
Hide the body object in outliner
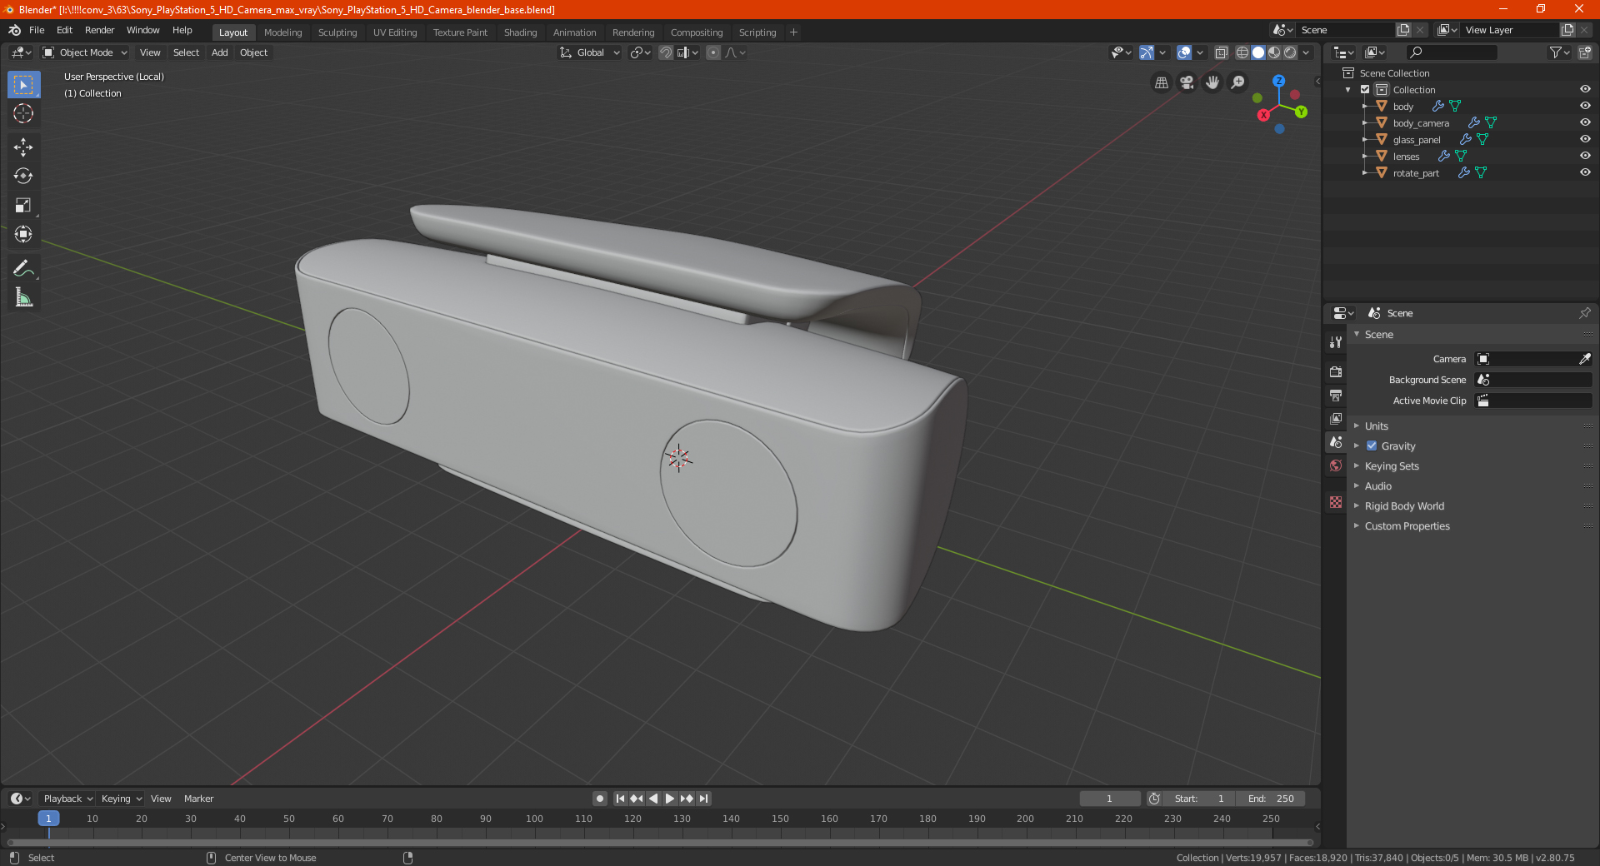click(1585, 106)
